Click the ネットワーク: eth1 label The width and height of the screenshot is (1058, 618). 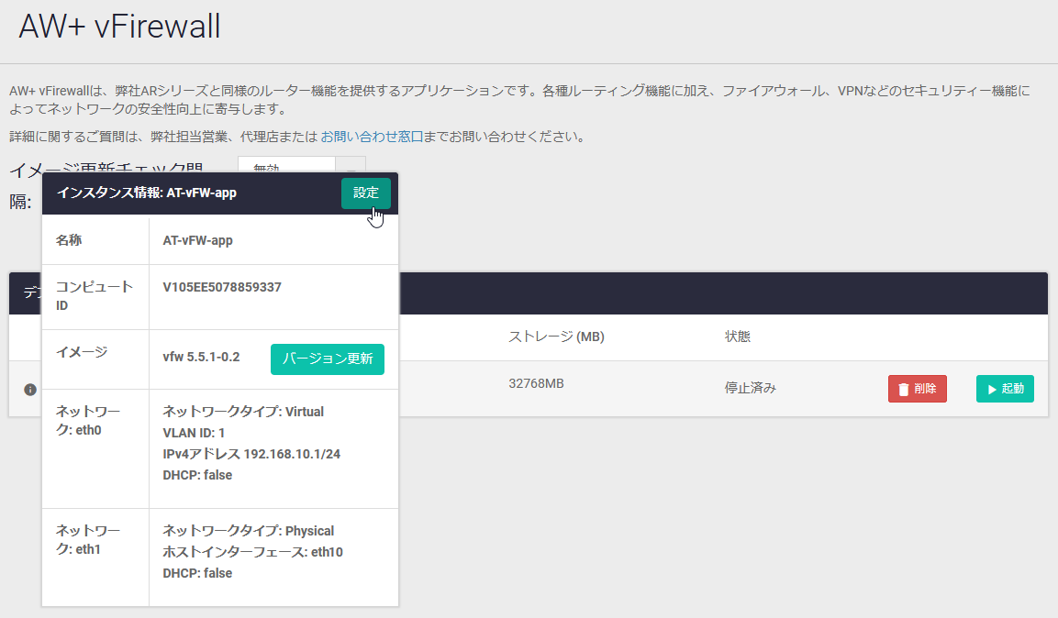[x=88, y=540]
